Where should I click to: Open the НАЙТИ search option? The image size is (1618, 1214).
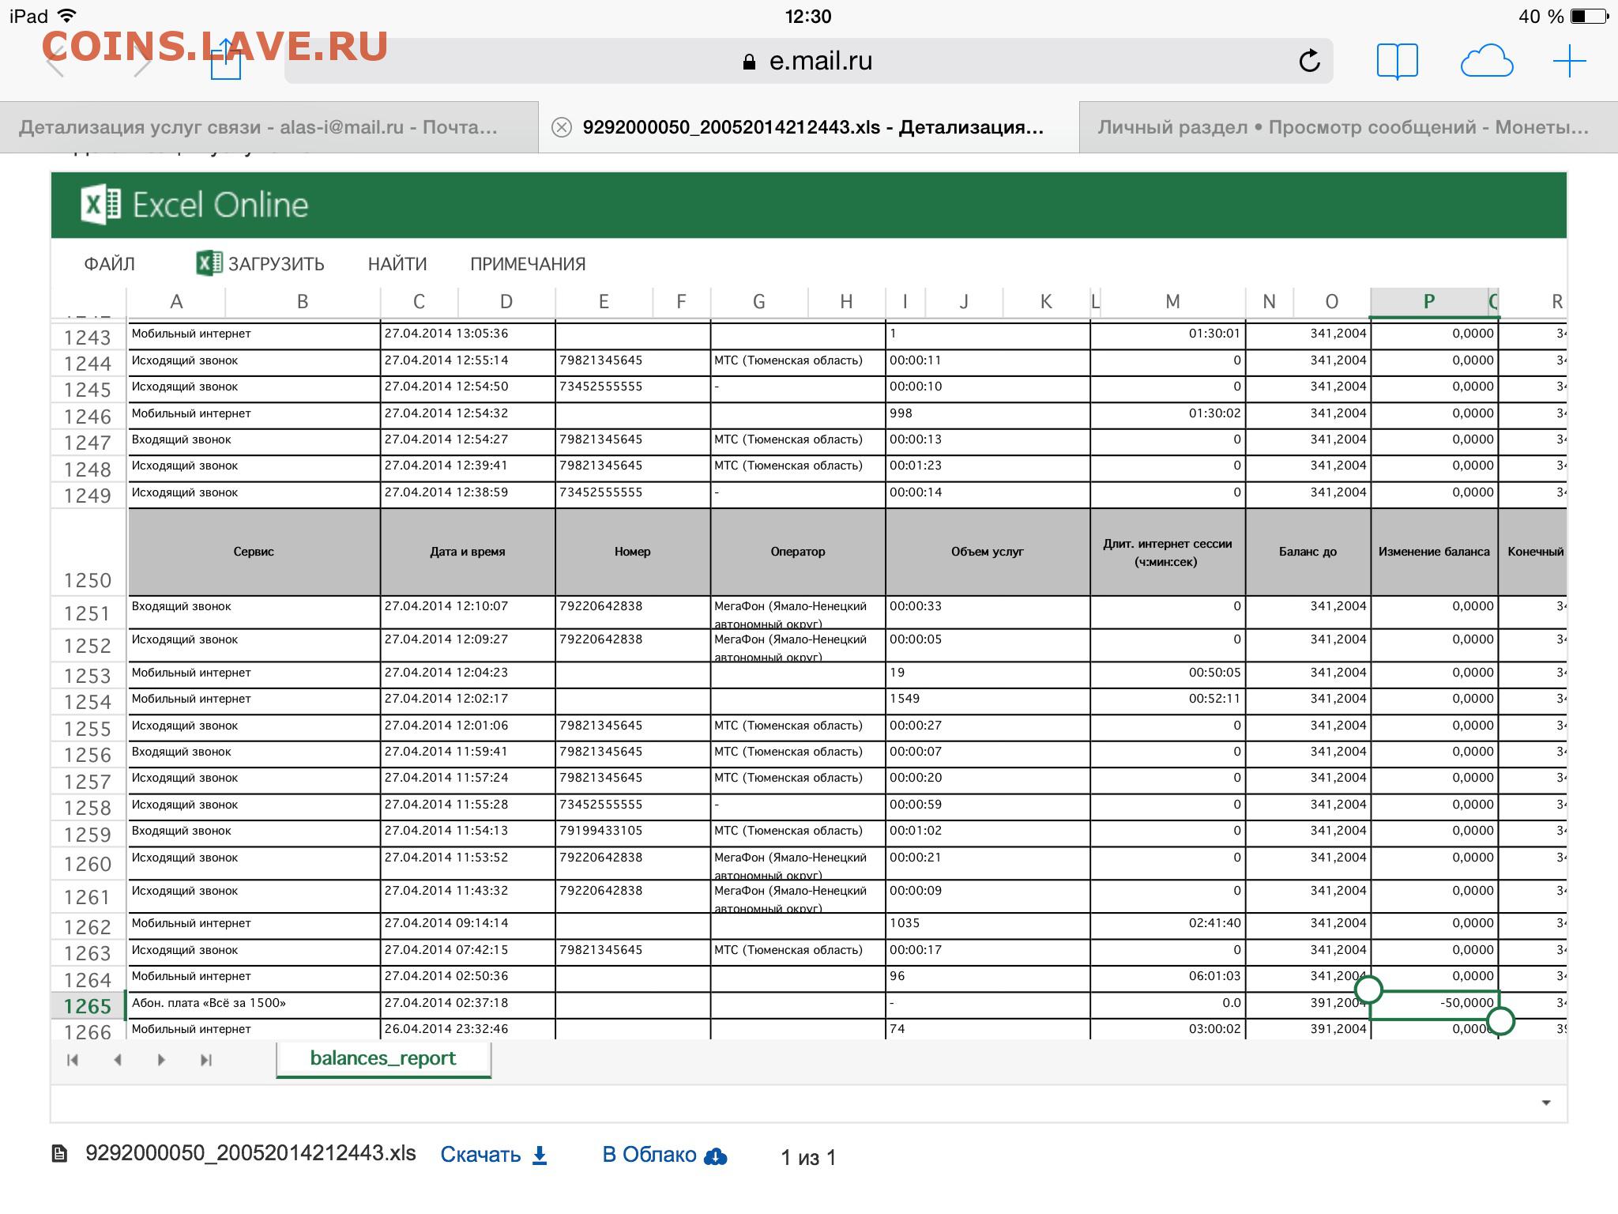click(x=397, y=264)
